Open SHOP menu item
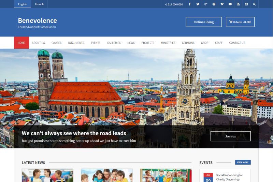 pos(204,43)
